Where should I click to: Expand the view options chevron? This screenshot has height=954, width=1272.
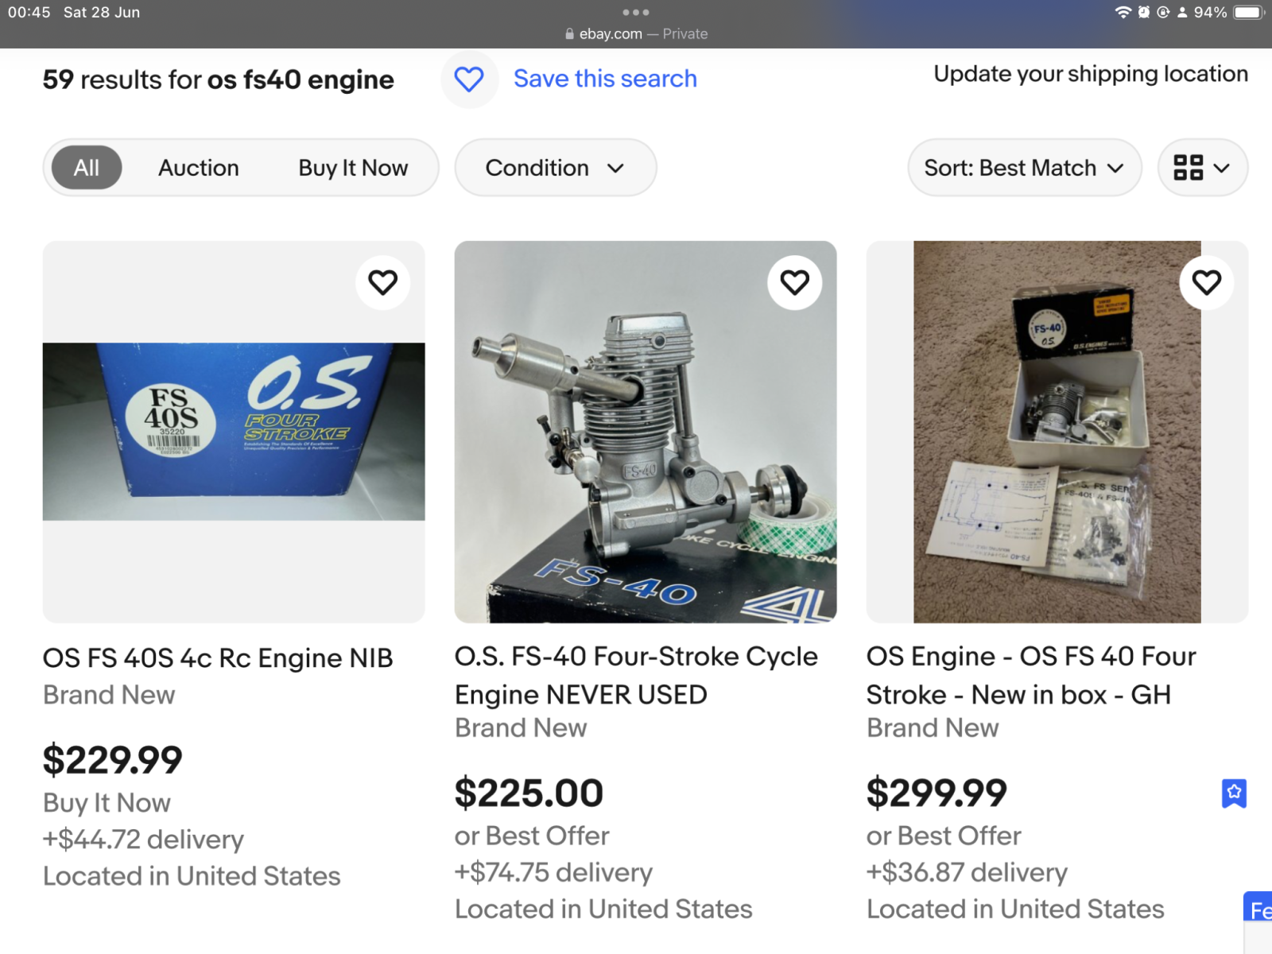tap(1222, 168)
